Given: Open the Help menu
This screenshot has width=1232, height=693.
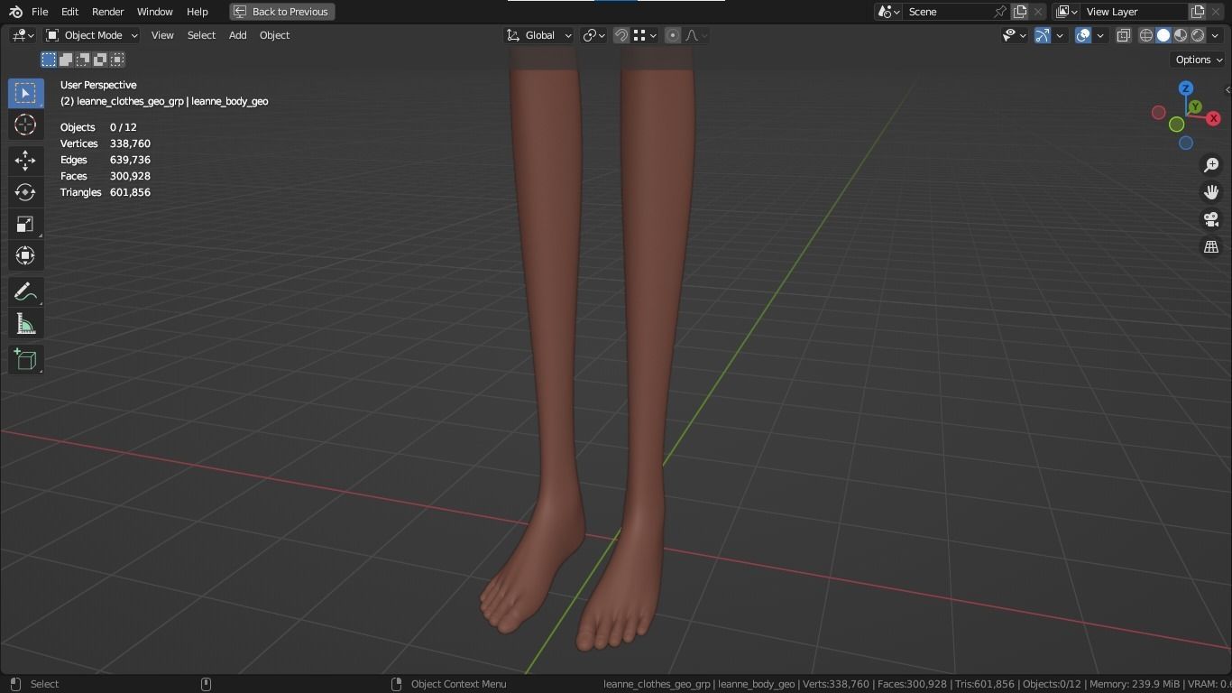Looking at the screenshot, I should click(x=197, y=12).
